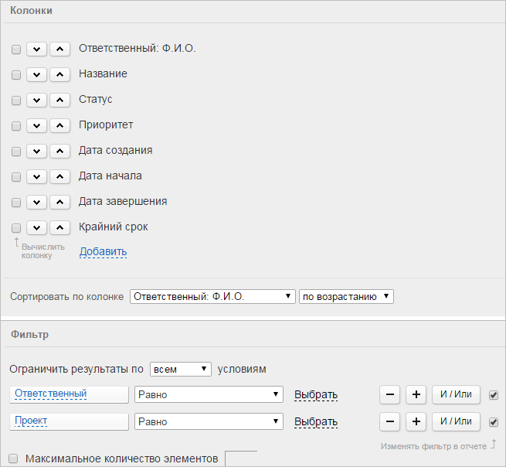Move 'Дата начала' column up

point(59,176)
